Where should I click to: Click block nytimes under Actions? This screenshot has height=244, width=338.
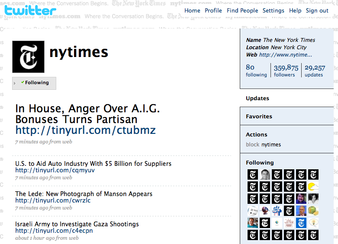tap(263, 144)
